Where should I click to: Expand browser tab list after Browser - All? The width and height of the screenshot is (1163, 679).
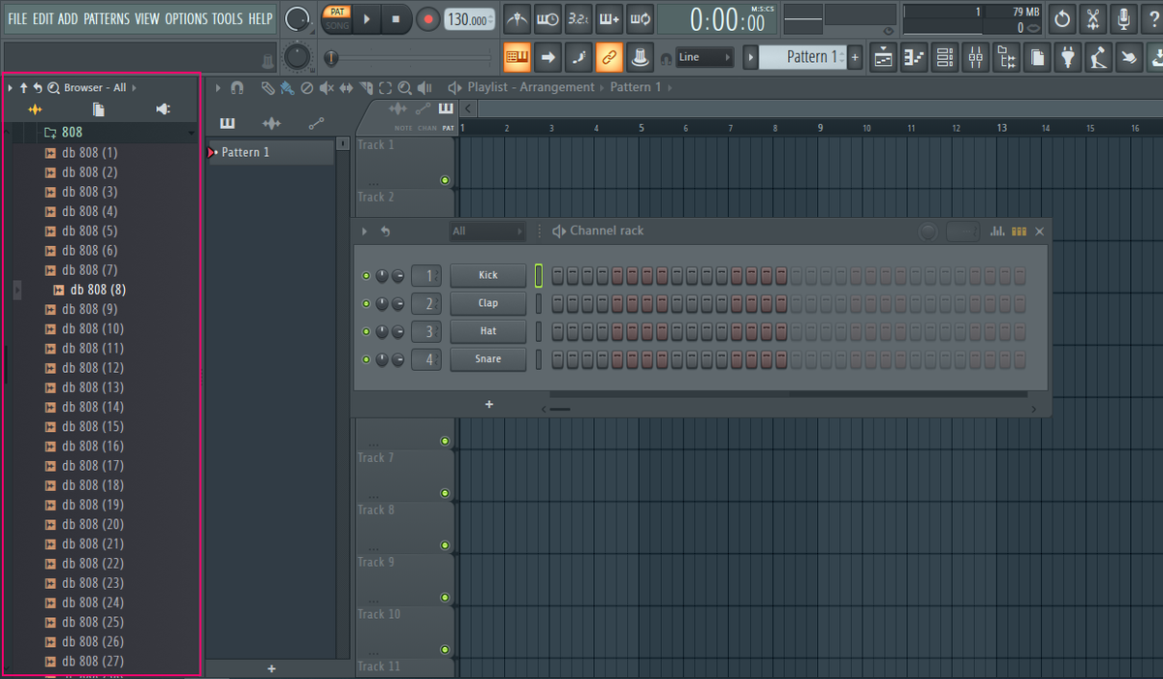click(x=135, y=87)
